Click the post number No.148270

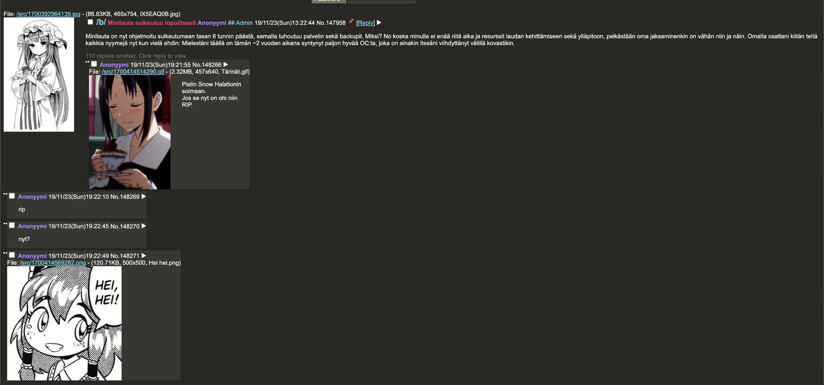point(125,226)
